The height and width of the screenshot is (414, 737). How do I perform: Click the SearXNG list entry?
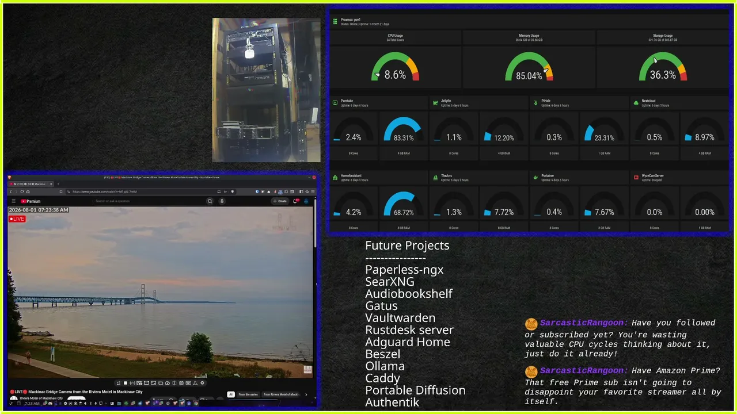tap(390, 282)
